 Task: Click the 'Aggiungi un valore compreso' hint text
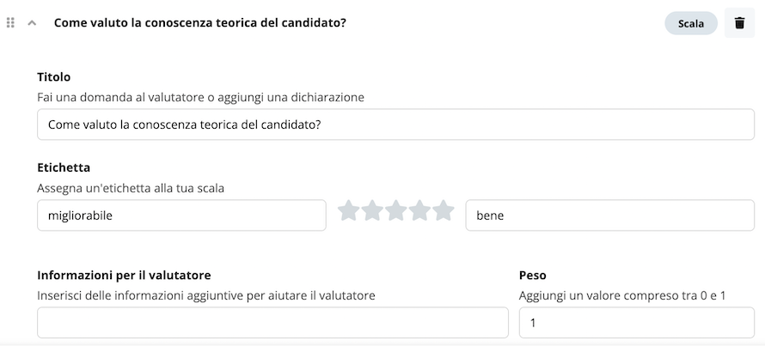coord(622,296)
